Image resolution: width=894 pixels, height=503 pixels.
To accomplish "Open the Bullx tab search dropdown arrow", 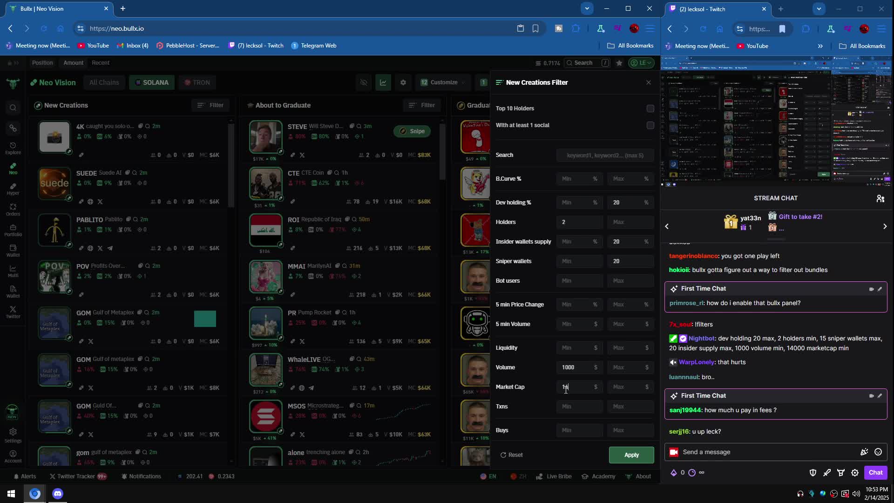I will click(x=587, y=8).
